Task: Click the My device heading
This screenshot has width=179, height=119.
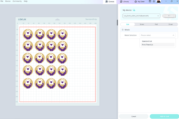Action: (127, 10)
